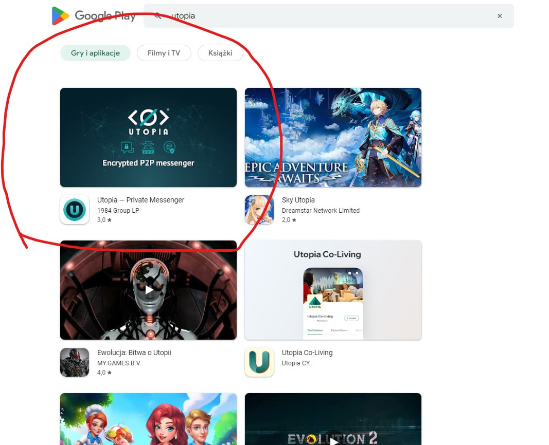The image size is (549, 445).
Task: Open the cooking game banner with chefs
Action: pos(149,419)
